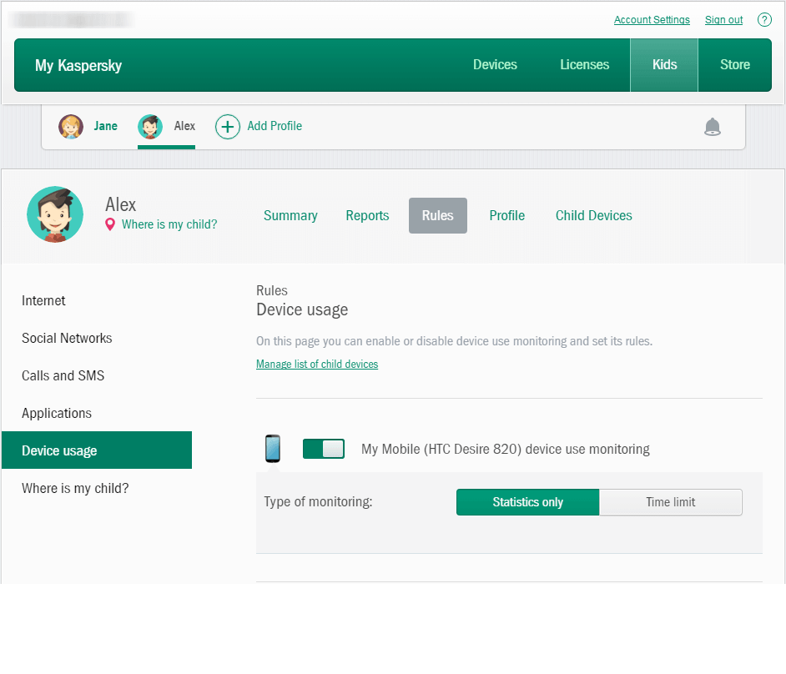Click the location pin near Where is my child

108,224
